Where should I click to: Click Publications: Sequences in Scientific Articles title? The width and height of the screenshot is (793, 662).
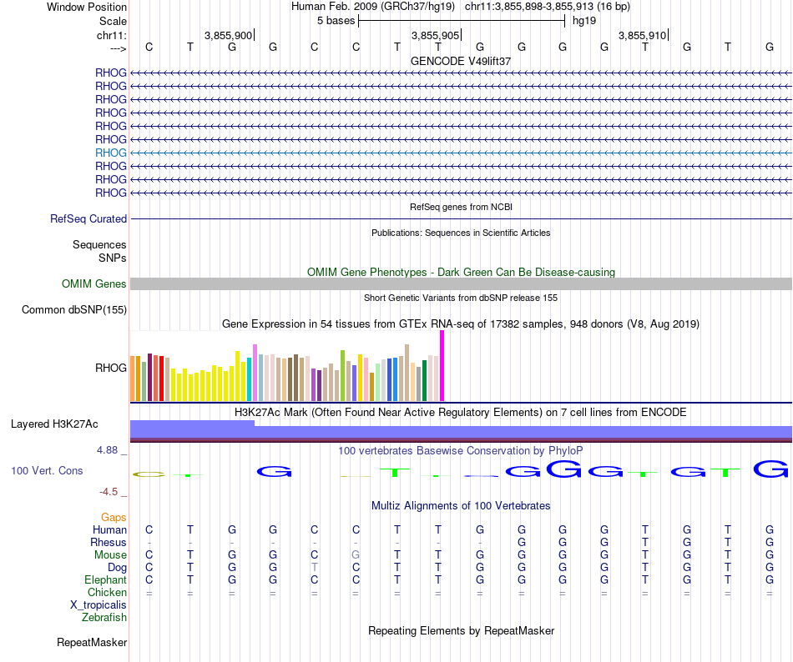[x=461, y=233]
